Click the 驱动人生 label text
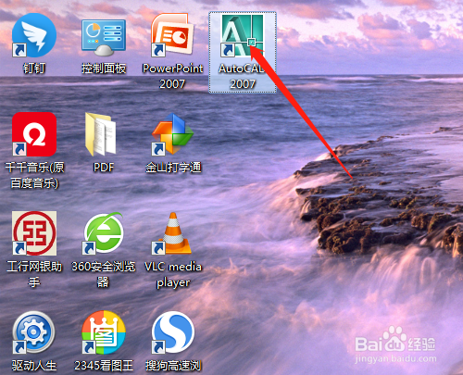Viewport: 463px width, 375px height. click(x=34, y=366)
